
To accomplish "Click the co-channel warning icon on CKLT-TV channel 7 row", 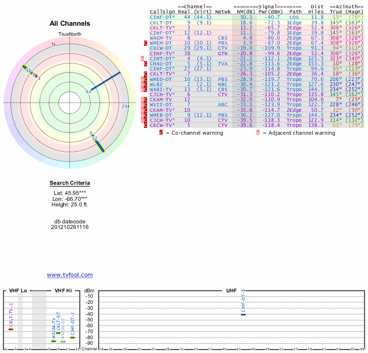I will (x=146, y=74).
